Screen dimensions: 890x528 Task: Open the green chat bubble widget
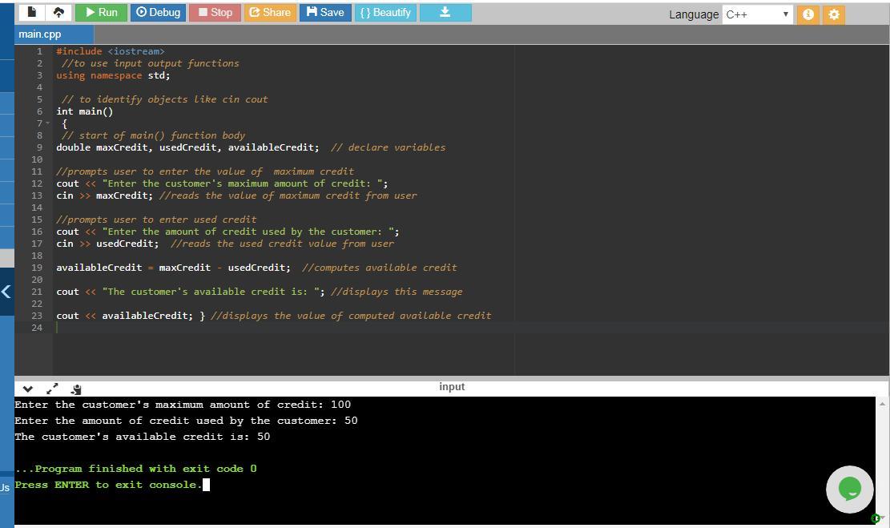coord(849,489)
